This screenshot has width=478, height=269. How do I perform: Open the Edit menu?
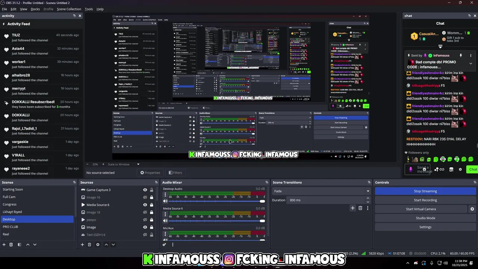point(13,9)
